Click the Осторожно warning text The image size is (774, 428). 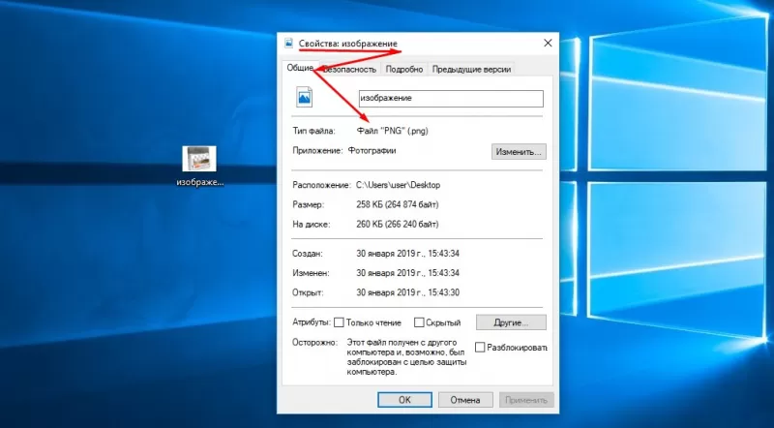pos(406,357)
